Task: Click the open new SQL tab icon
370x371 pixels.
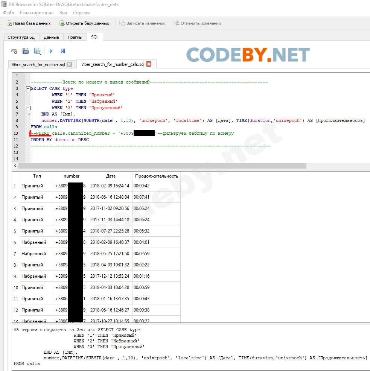Action: pos(14,51)
